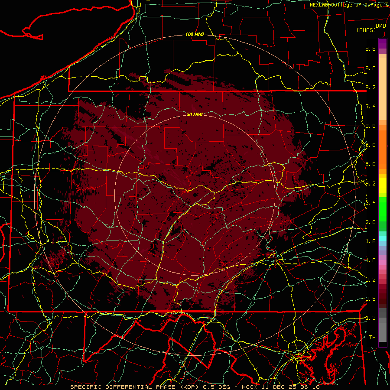Select the orange segment of the color bar
This screenshot has width=390, height=390.
click(x=383, y=149)
